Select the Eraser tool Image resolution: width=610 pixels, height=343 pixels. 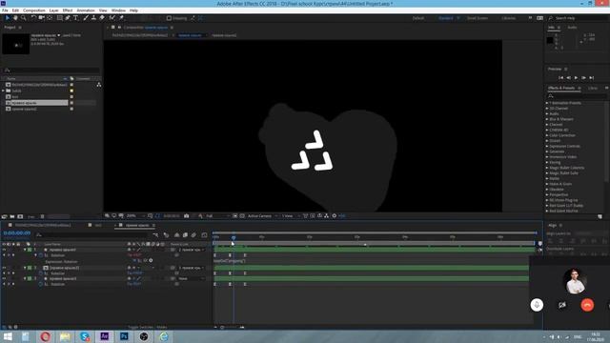click(102, 18)
